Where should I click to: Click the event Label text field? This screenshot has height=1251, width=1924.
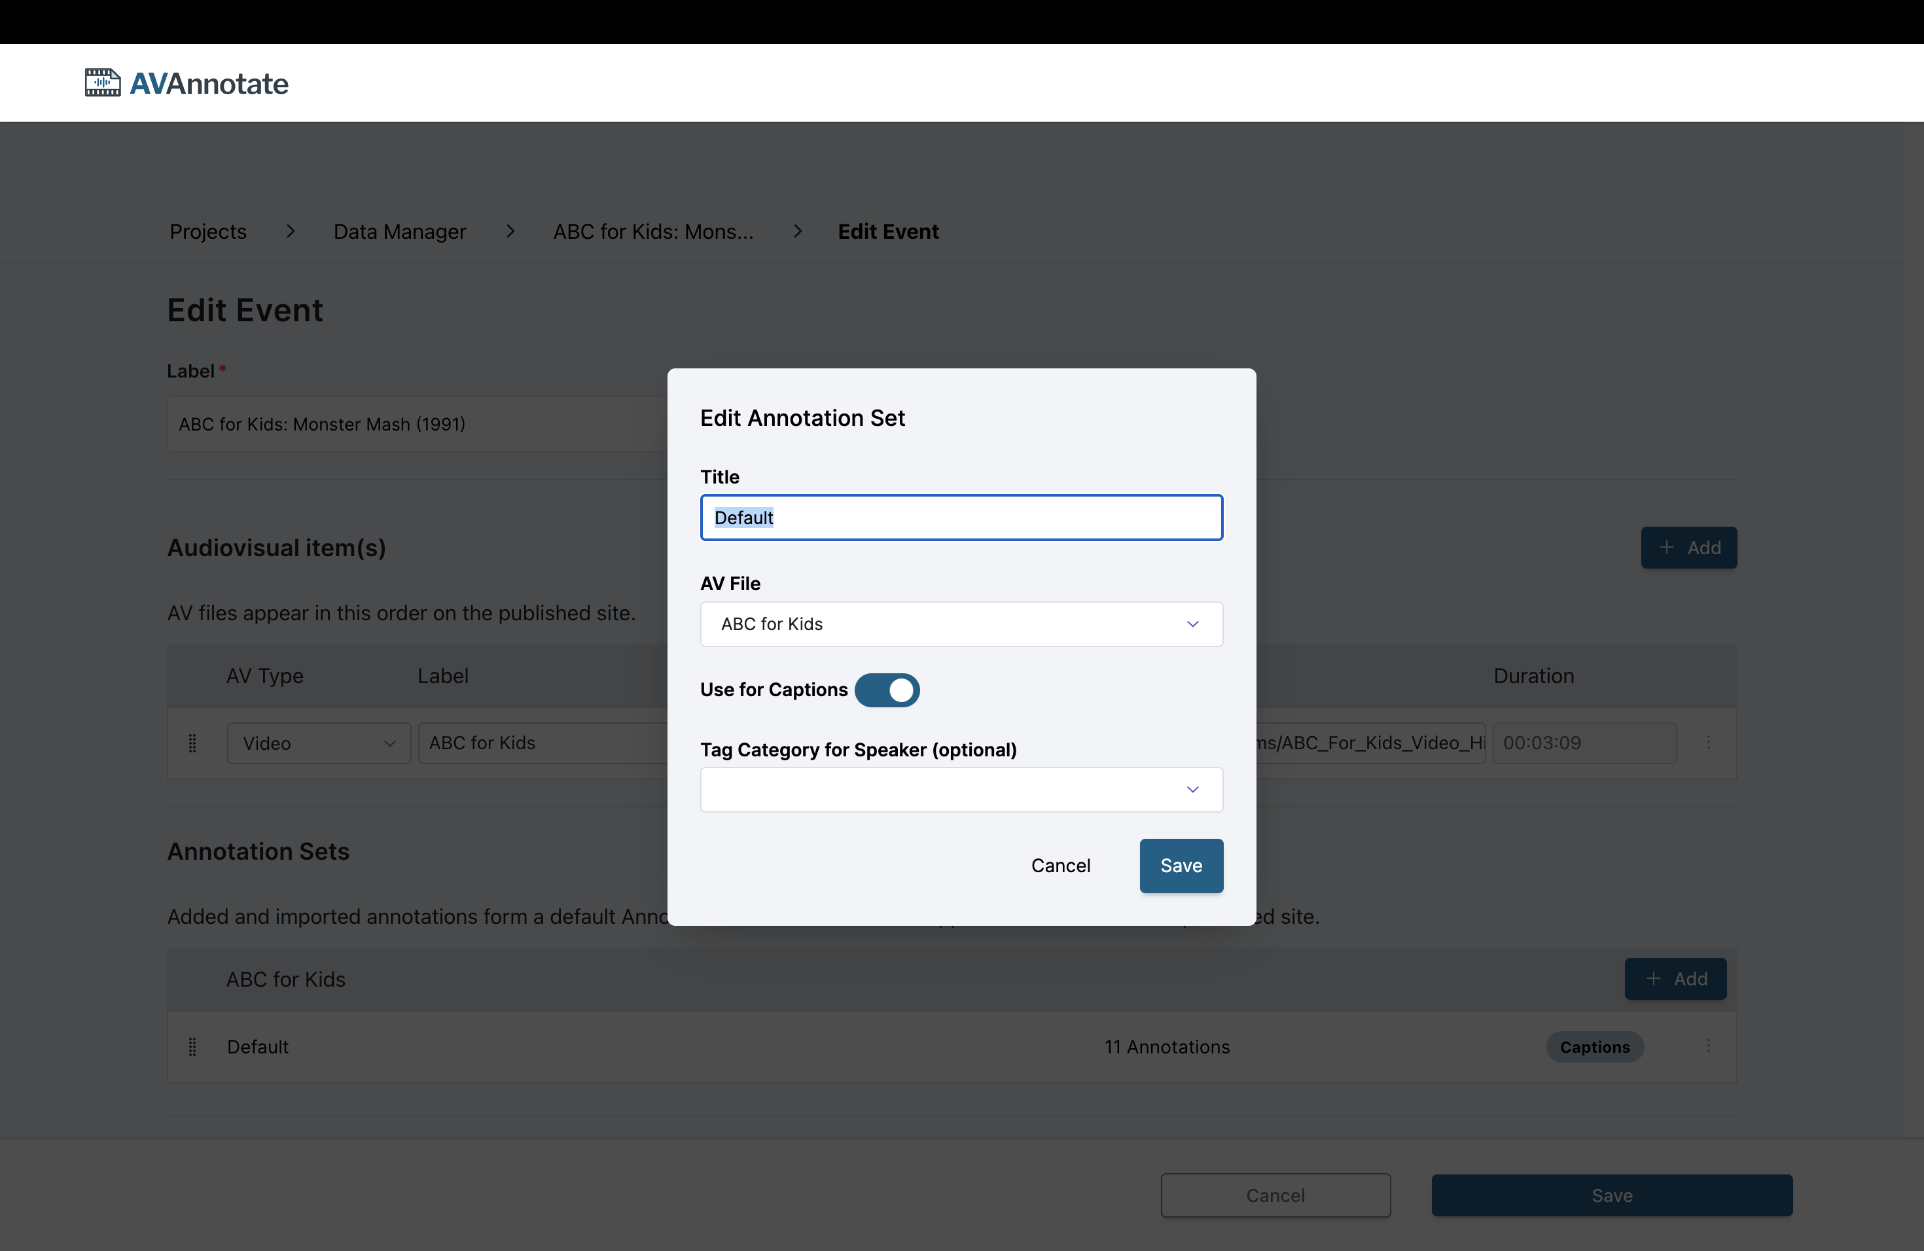pyautogui.click(x=416, y=423)
